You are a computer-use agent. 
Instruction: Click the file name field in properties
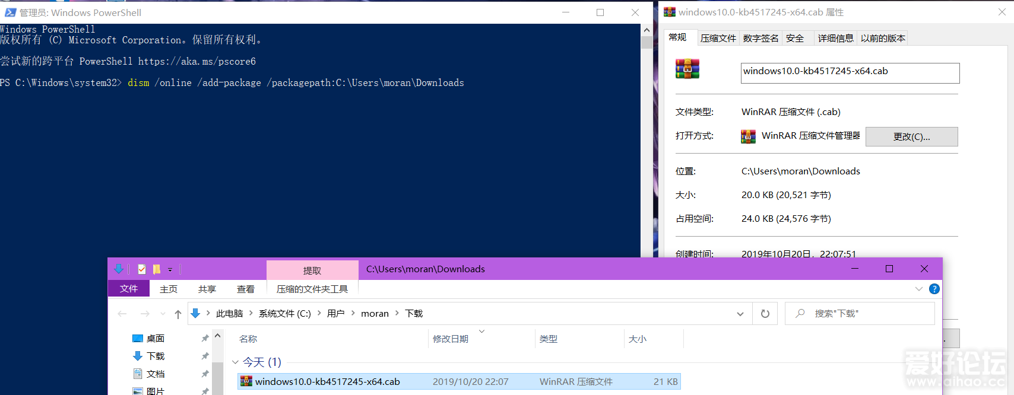850,73
